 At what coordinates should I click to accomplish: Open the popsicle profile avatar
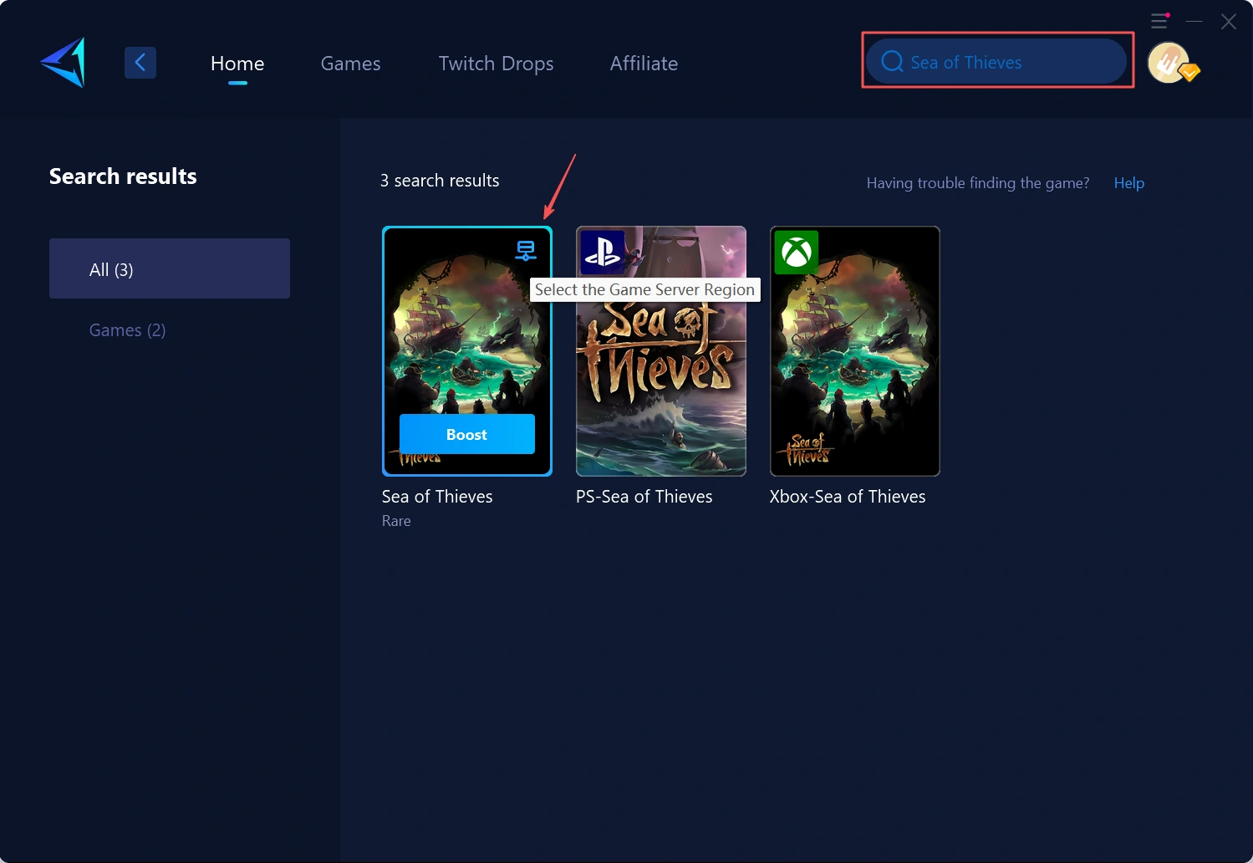pyautogui.click(x=1169, y=62)
